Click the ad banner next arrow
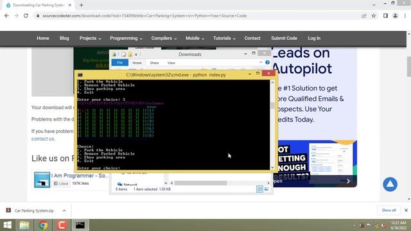The height and width of the screenshot is (231, 411). (x=348, y=181)
